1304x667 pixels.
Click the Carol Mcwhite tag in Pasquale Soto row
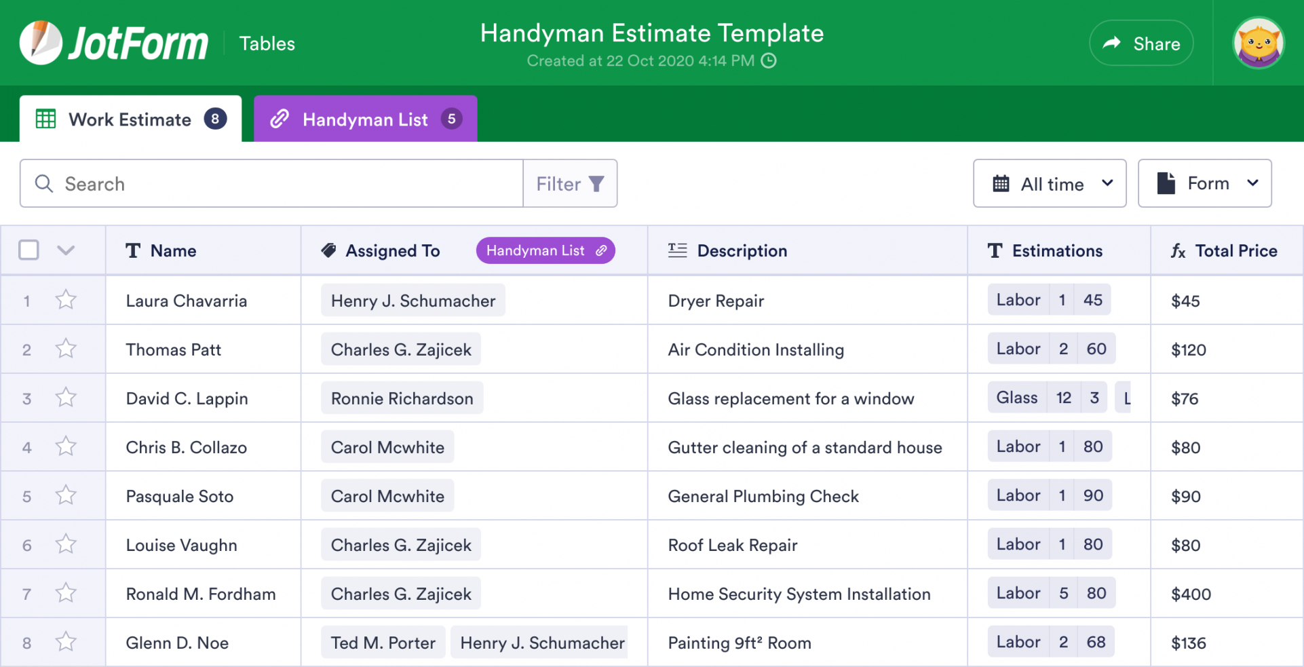click(x=387, y=496)
